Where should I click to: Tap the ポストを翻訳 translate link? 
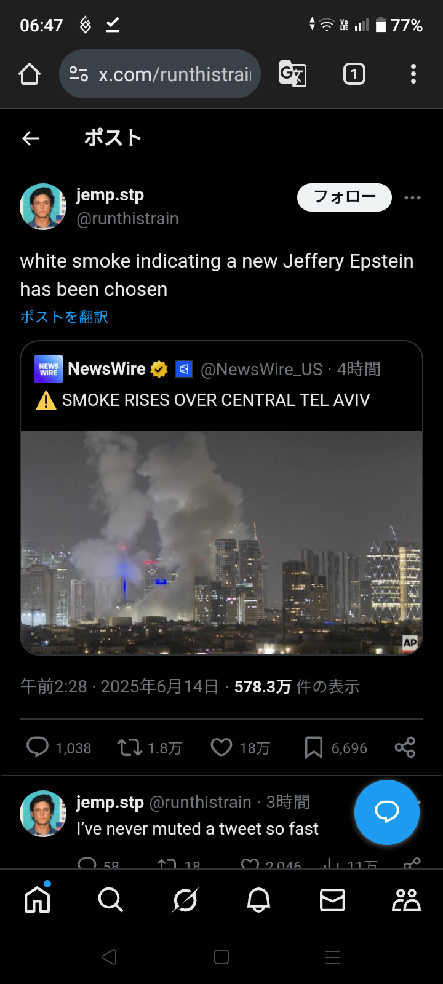(x=64, y=317)
